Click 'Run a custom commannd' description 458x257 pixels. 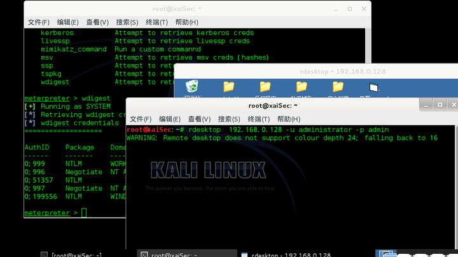[158, 49]
